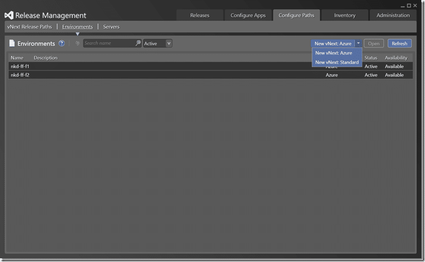Click the Environments document page icon
425x262 pixels.
12,43
